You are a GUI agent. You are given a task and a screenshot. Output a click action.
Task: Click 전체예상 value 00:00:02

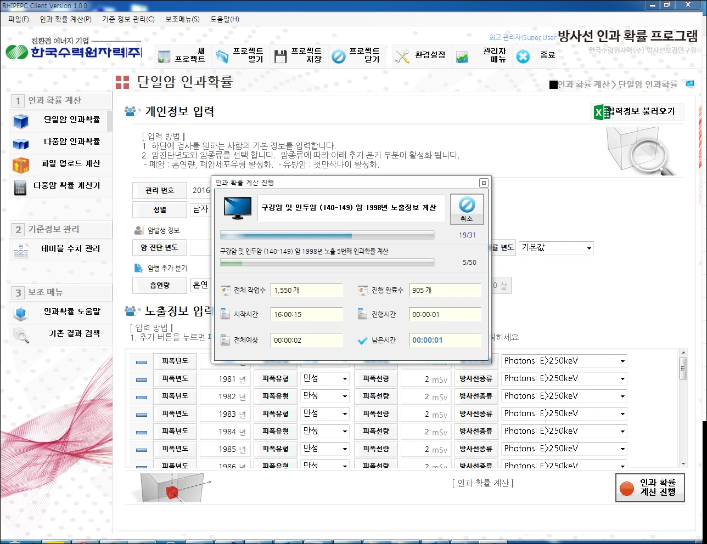(307, 340)
